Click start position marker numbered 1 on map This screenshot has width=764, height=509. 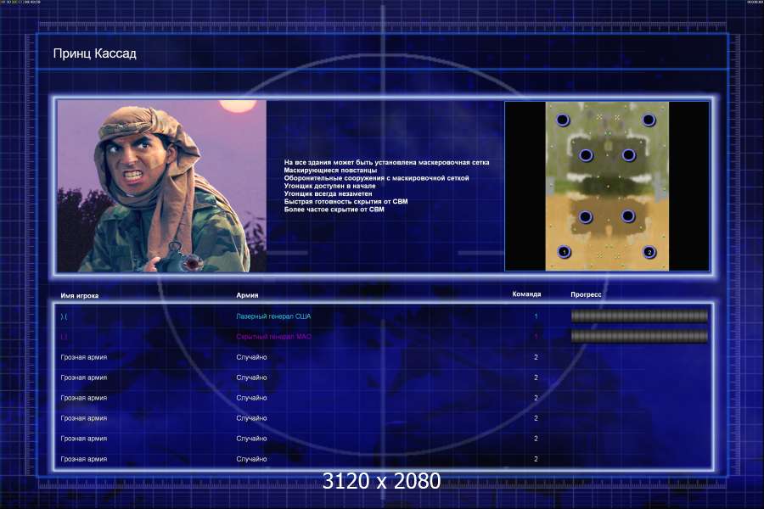(565, 252)
